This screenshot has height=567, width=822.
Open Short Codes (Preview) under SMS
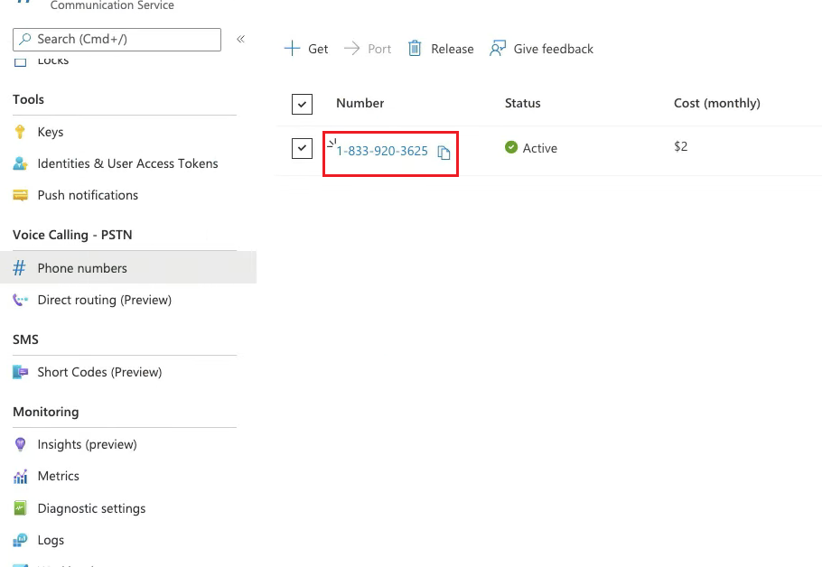[x=100, y=372]
